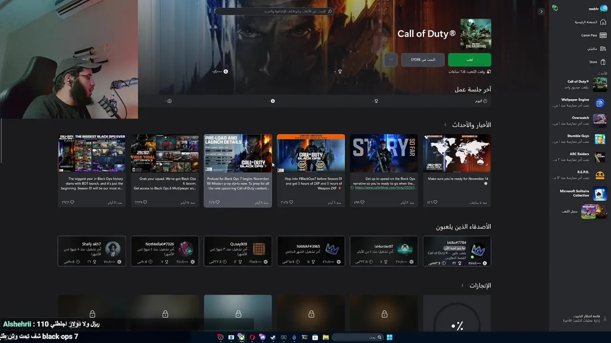Open the Limited Time Offer 2XP thumbnail
The image size is (611, 343).
(311, 153)
